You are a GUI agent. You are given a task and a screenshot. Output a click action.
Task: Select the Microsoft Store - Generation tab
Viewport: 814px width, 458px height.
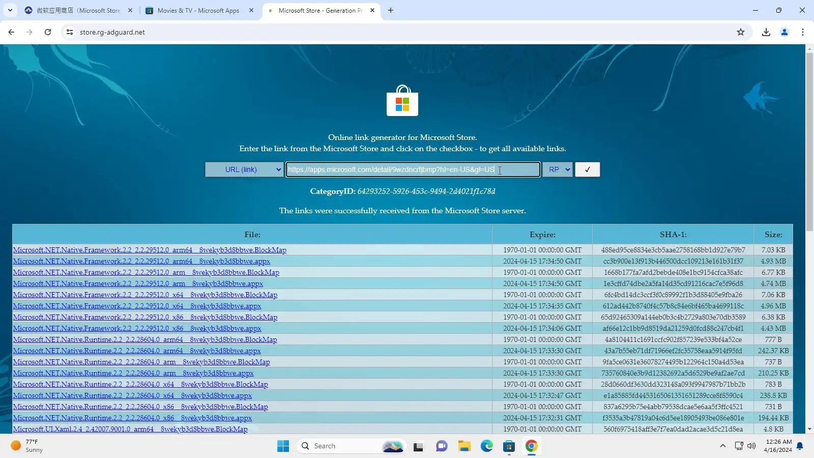coord(321,10)
